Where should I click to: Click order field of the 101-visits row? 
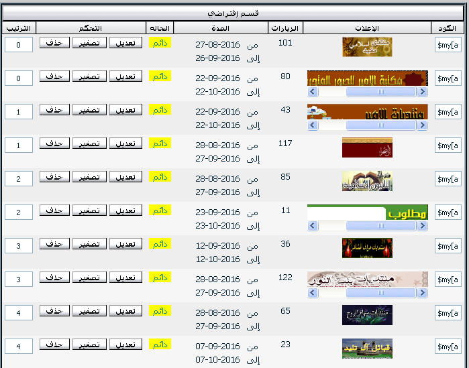coord(19,45)
